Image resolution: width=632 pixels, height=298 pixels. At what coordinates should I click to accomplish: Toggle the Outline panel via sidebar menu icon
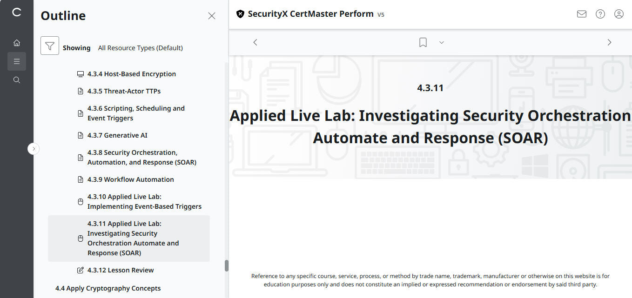click(17, 61)
